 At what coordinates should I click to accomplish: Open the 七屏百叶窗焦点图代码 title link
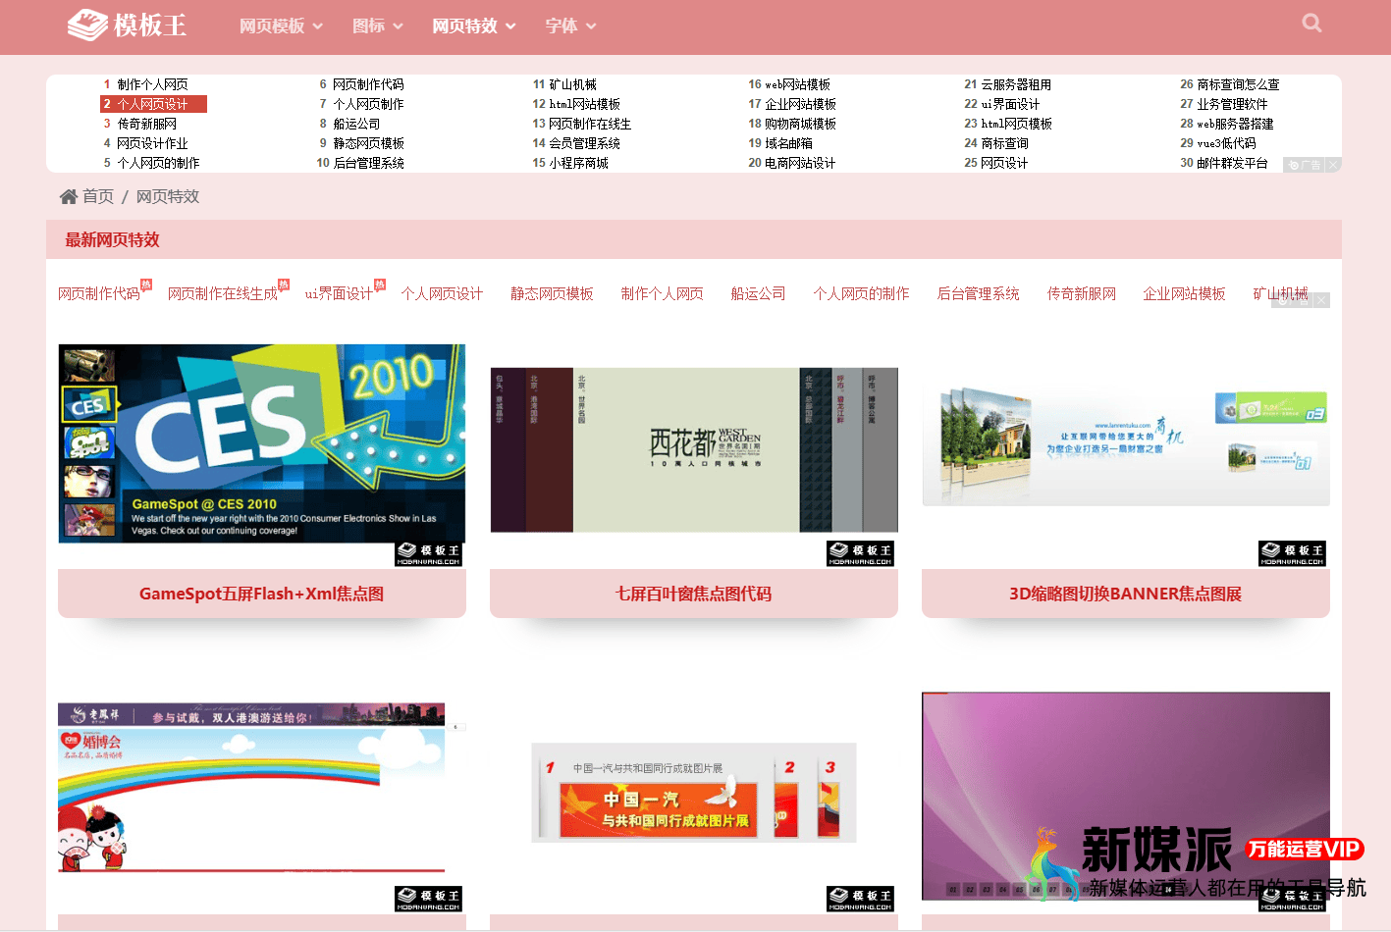pyautogui.click(x=693, y=595)
